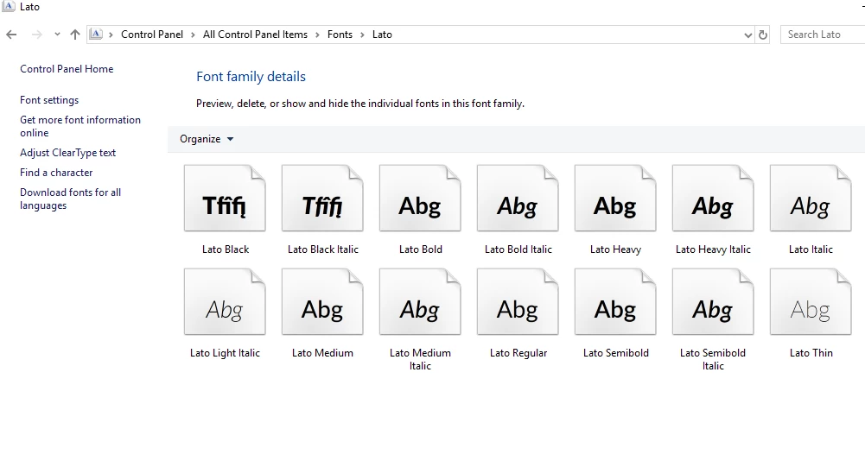Open Download fonts for all languages
Screen dimensions: 865x467
(70, 199)
